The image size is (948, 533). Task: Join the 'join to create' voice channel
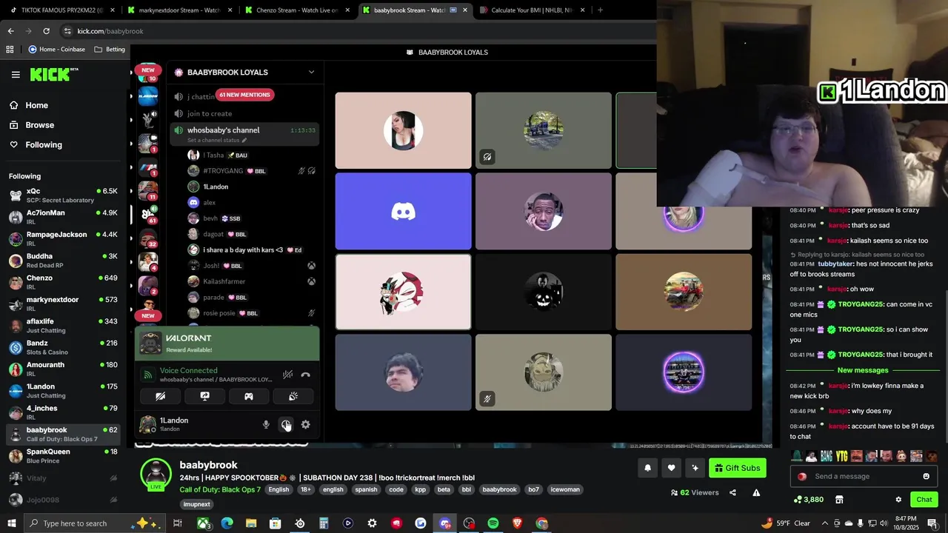210,113
